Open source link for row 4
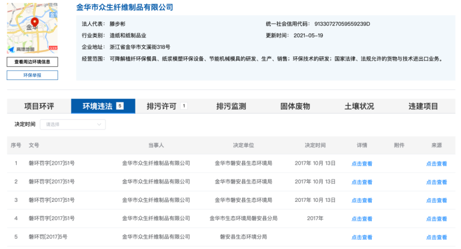 click(x=436, y=219)
